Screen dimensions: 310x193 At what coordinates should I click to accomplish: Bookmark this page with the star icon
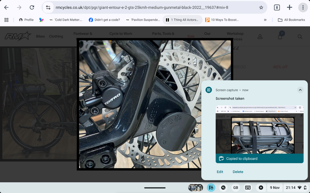261,7
